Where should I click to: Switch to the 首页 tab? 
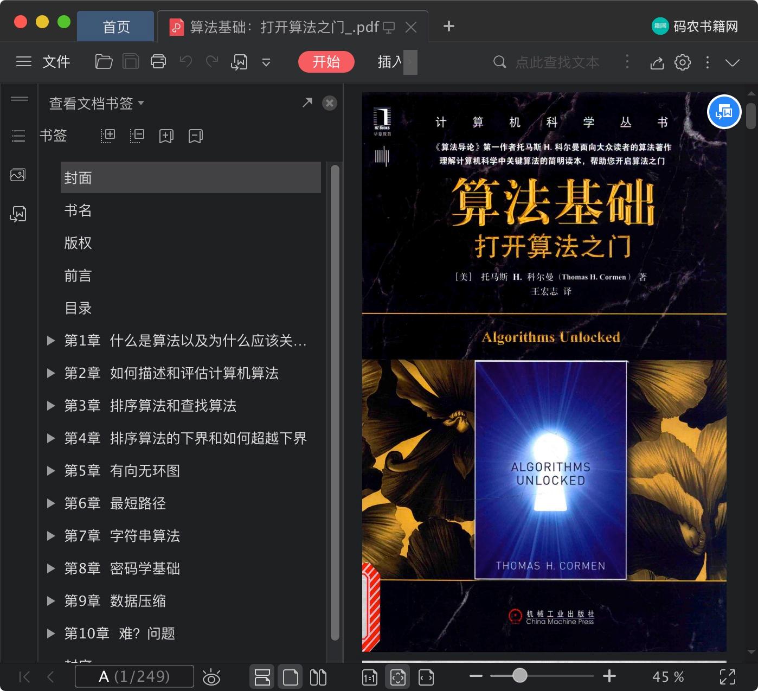pyautogui.click(x=116, y=27)
